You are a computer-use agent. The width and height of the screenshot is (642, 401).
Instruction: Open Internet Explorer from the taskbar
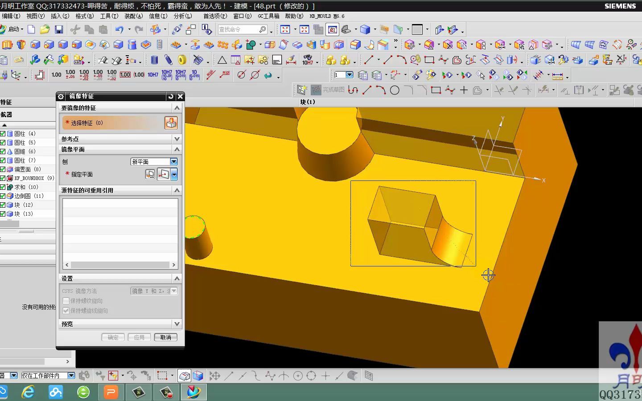pyautogui.click(x=28, y=392)
